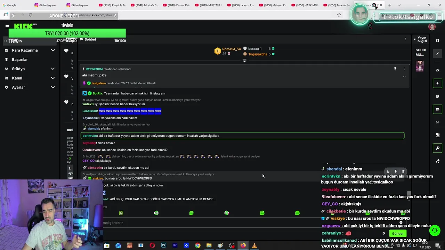Open the hamburger menu beside Kick logo
Image resolution: width=445 pixels, height=250 pixels.
pos(7,26)
